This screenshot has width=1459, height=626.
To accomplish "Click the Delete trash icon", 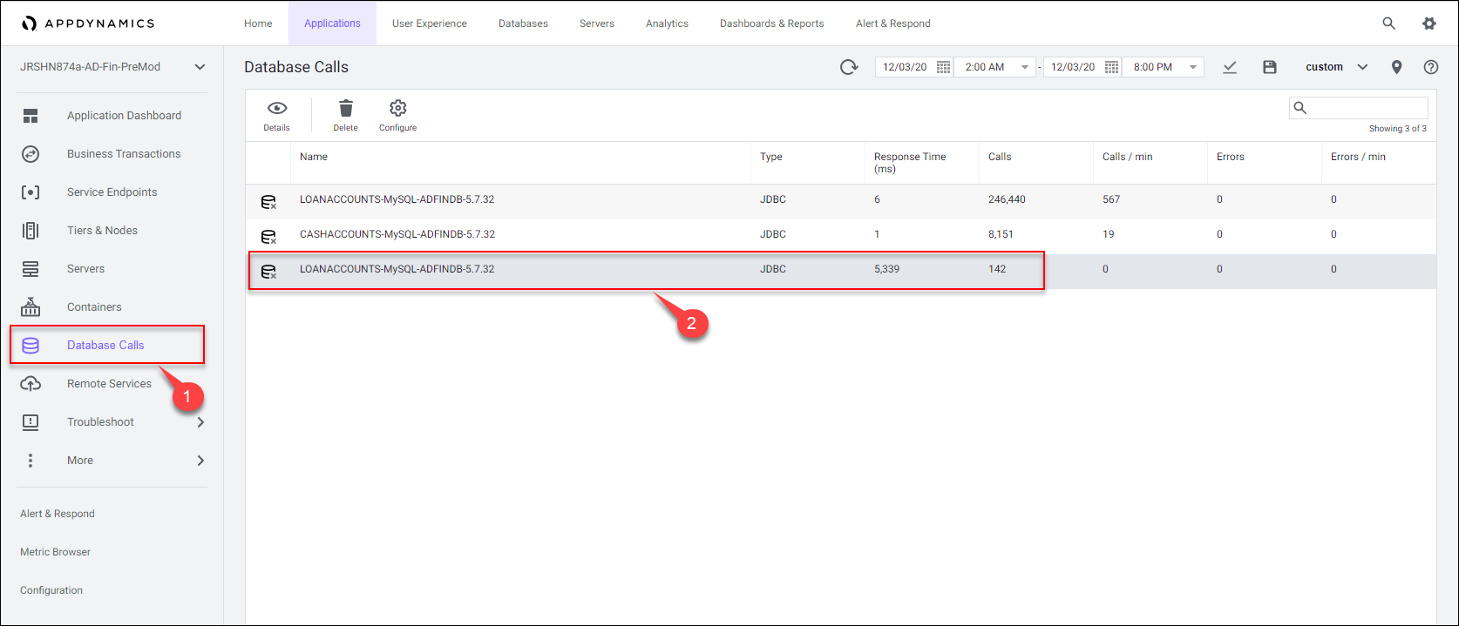I will (346, 109).
